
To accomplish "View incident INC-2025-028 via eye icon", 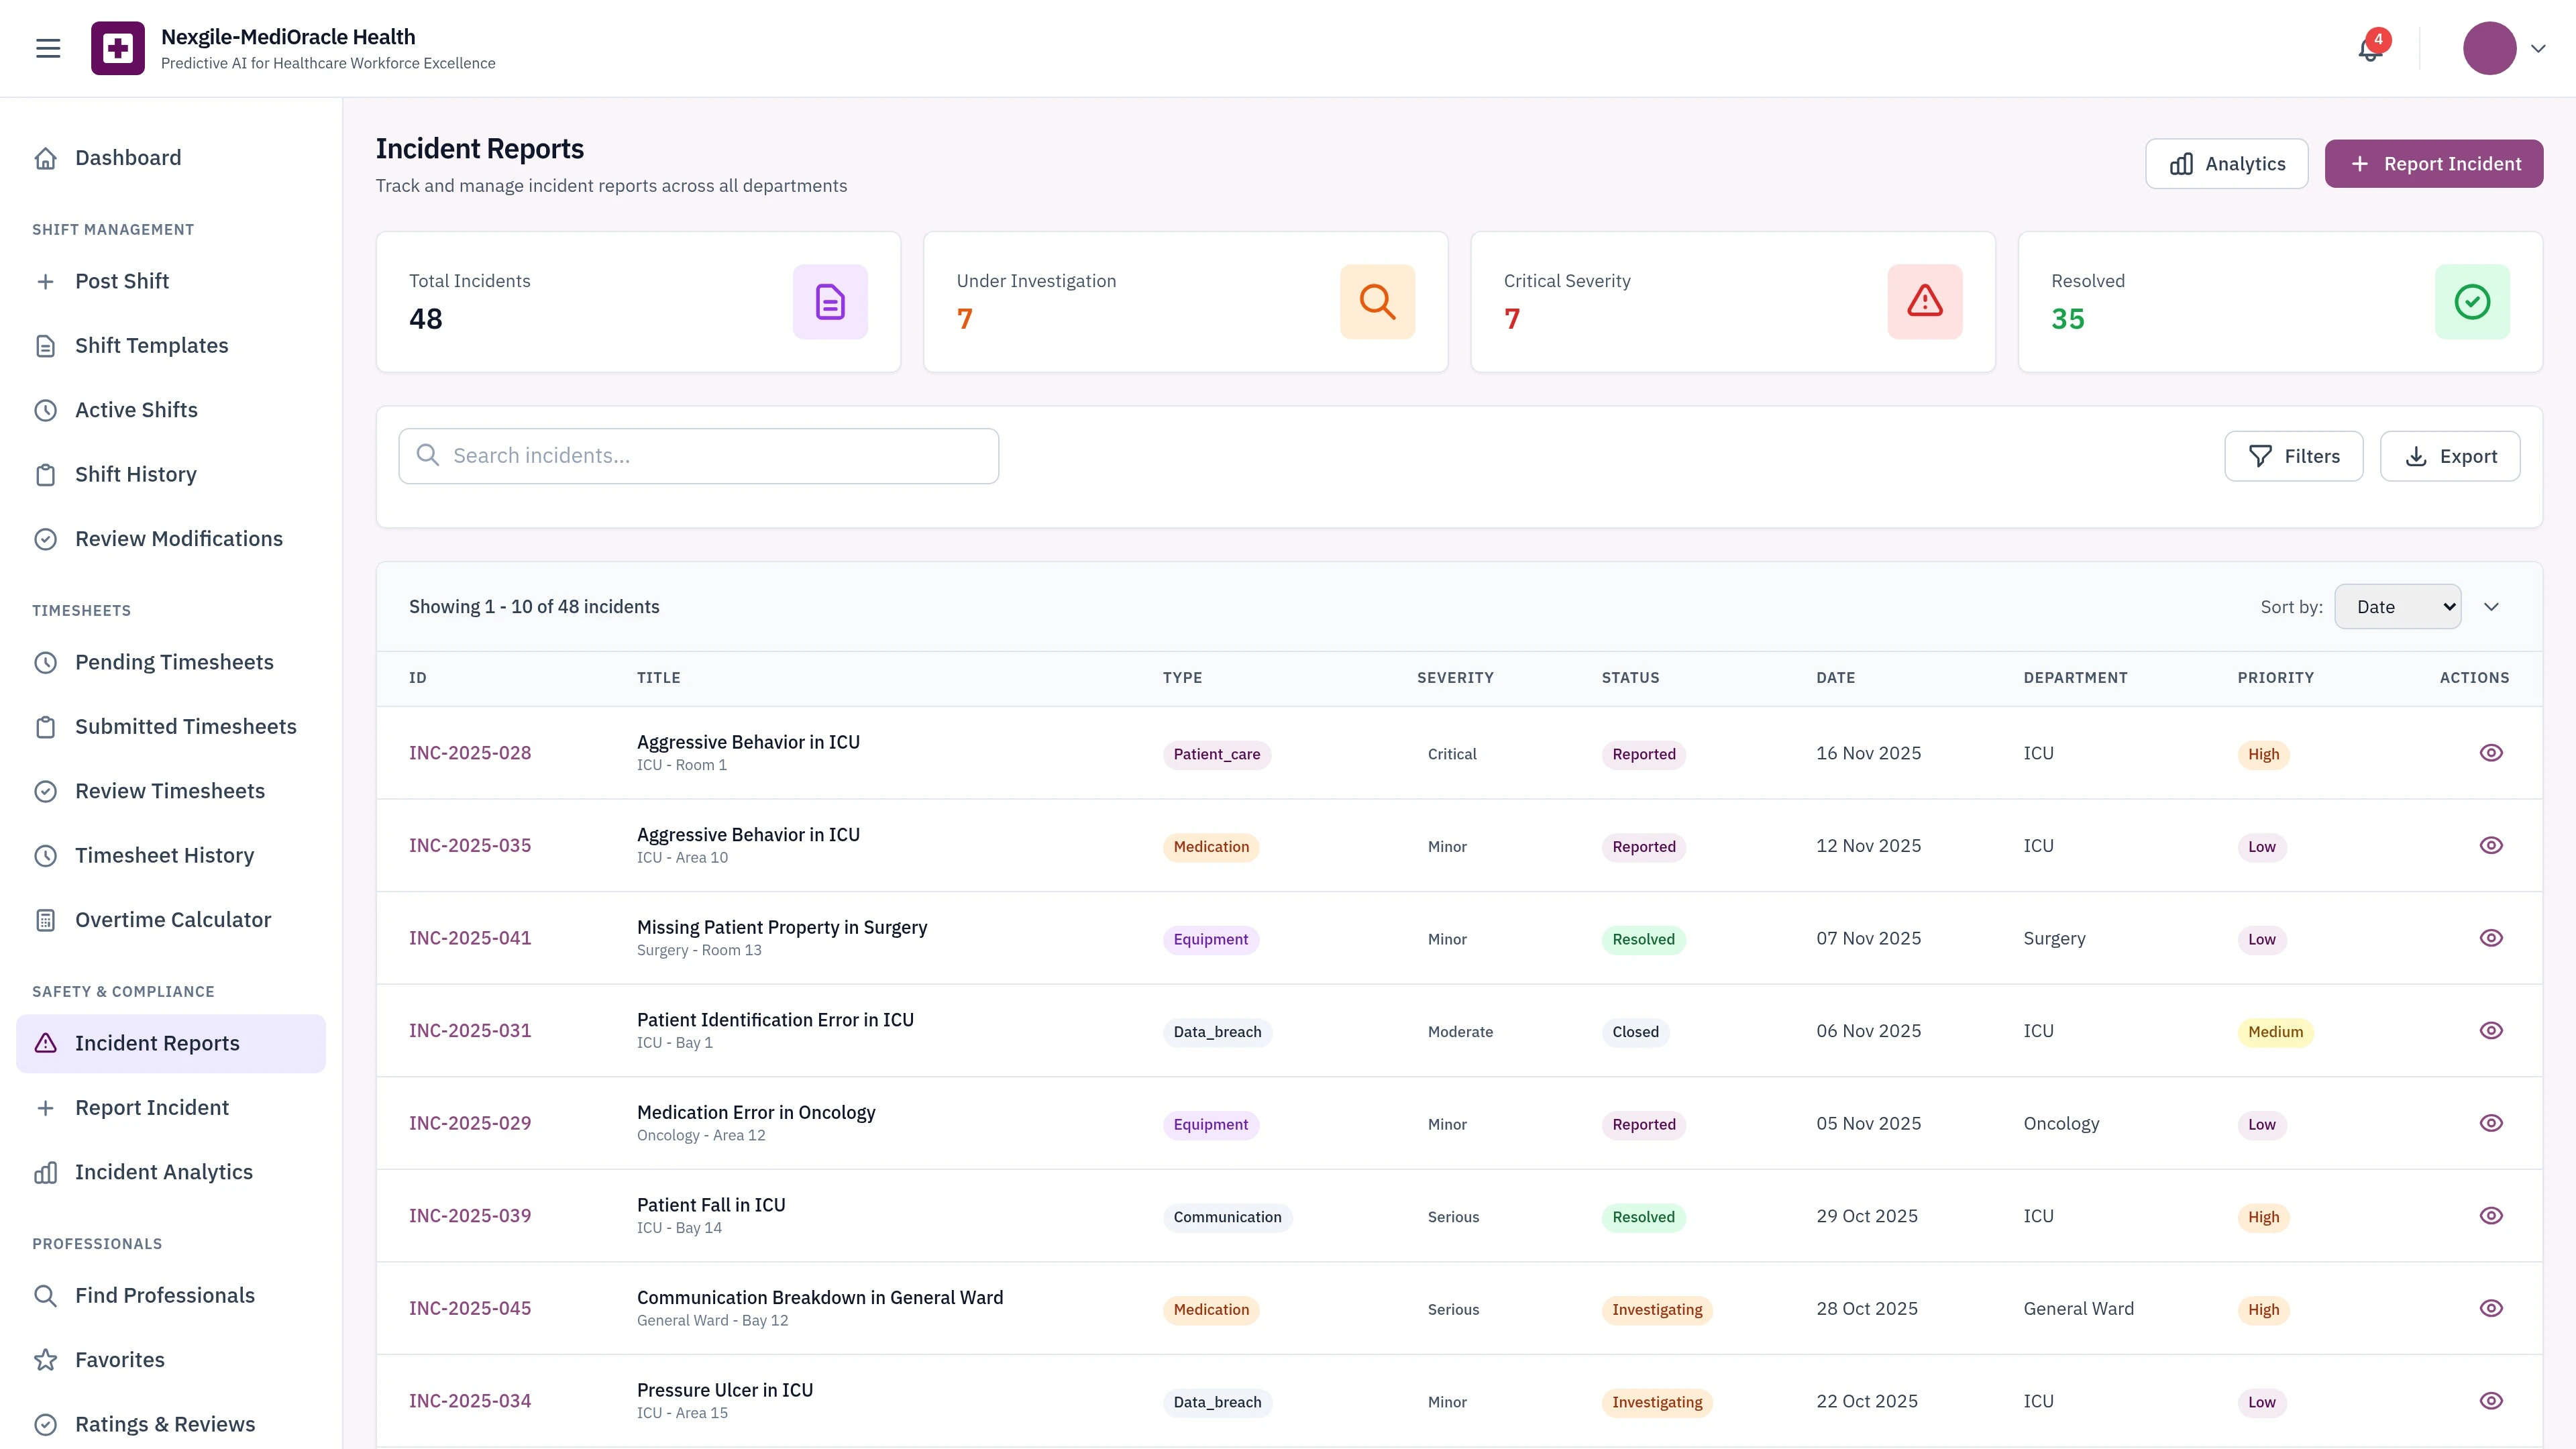I will [2491, 753].
